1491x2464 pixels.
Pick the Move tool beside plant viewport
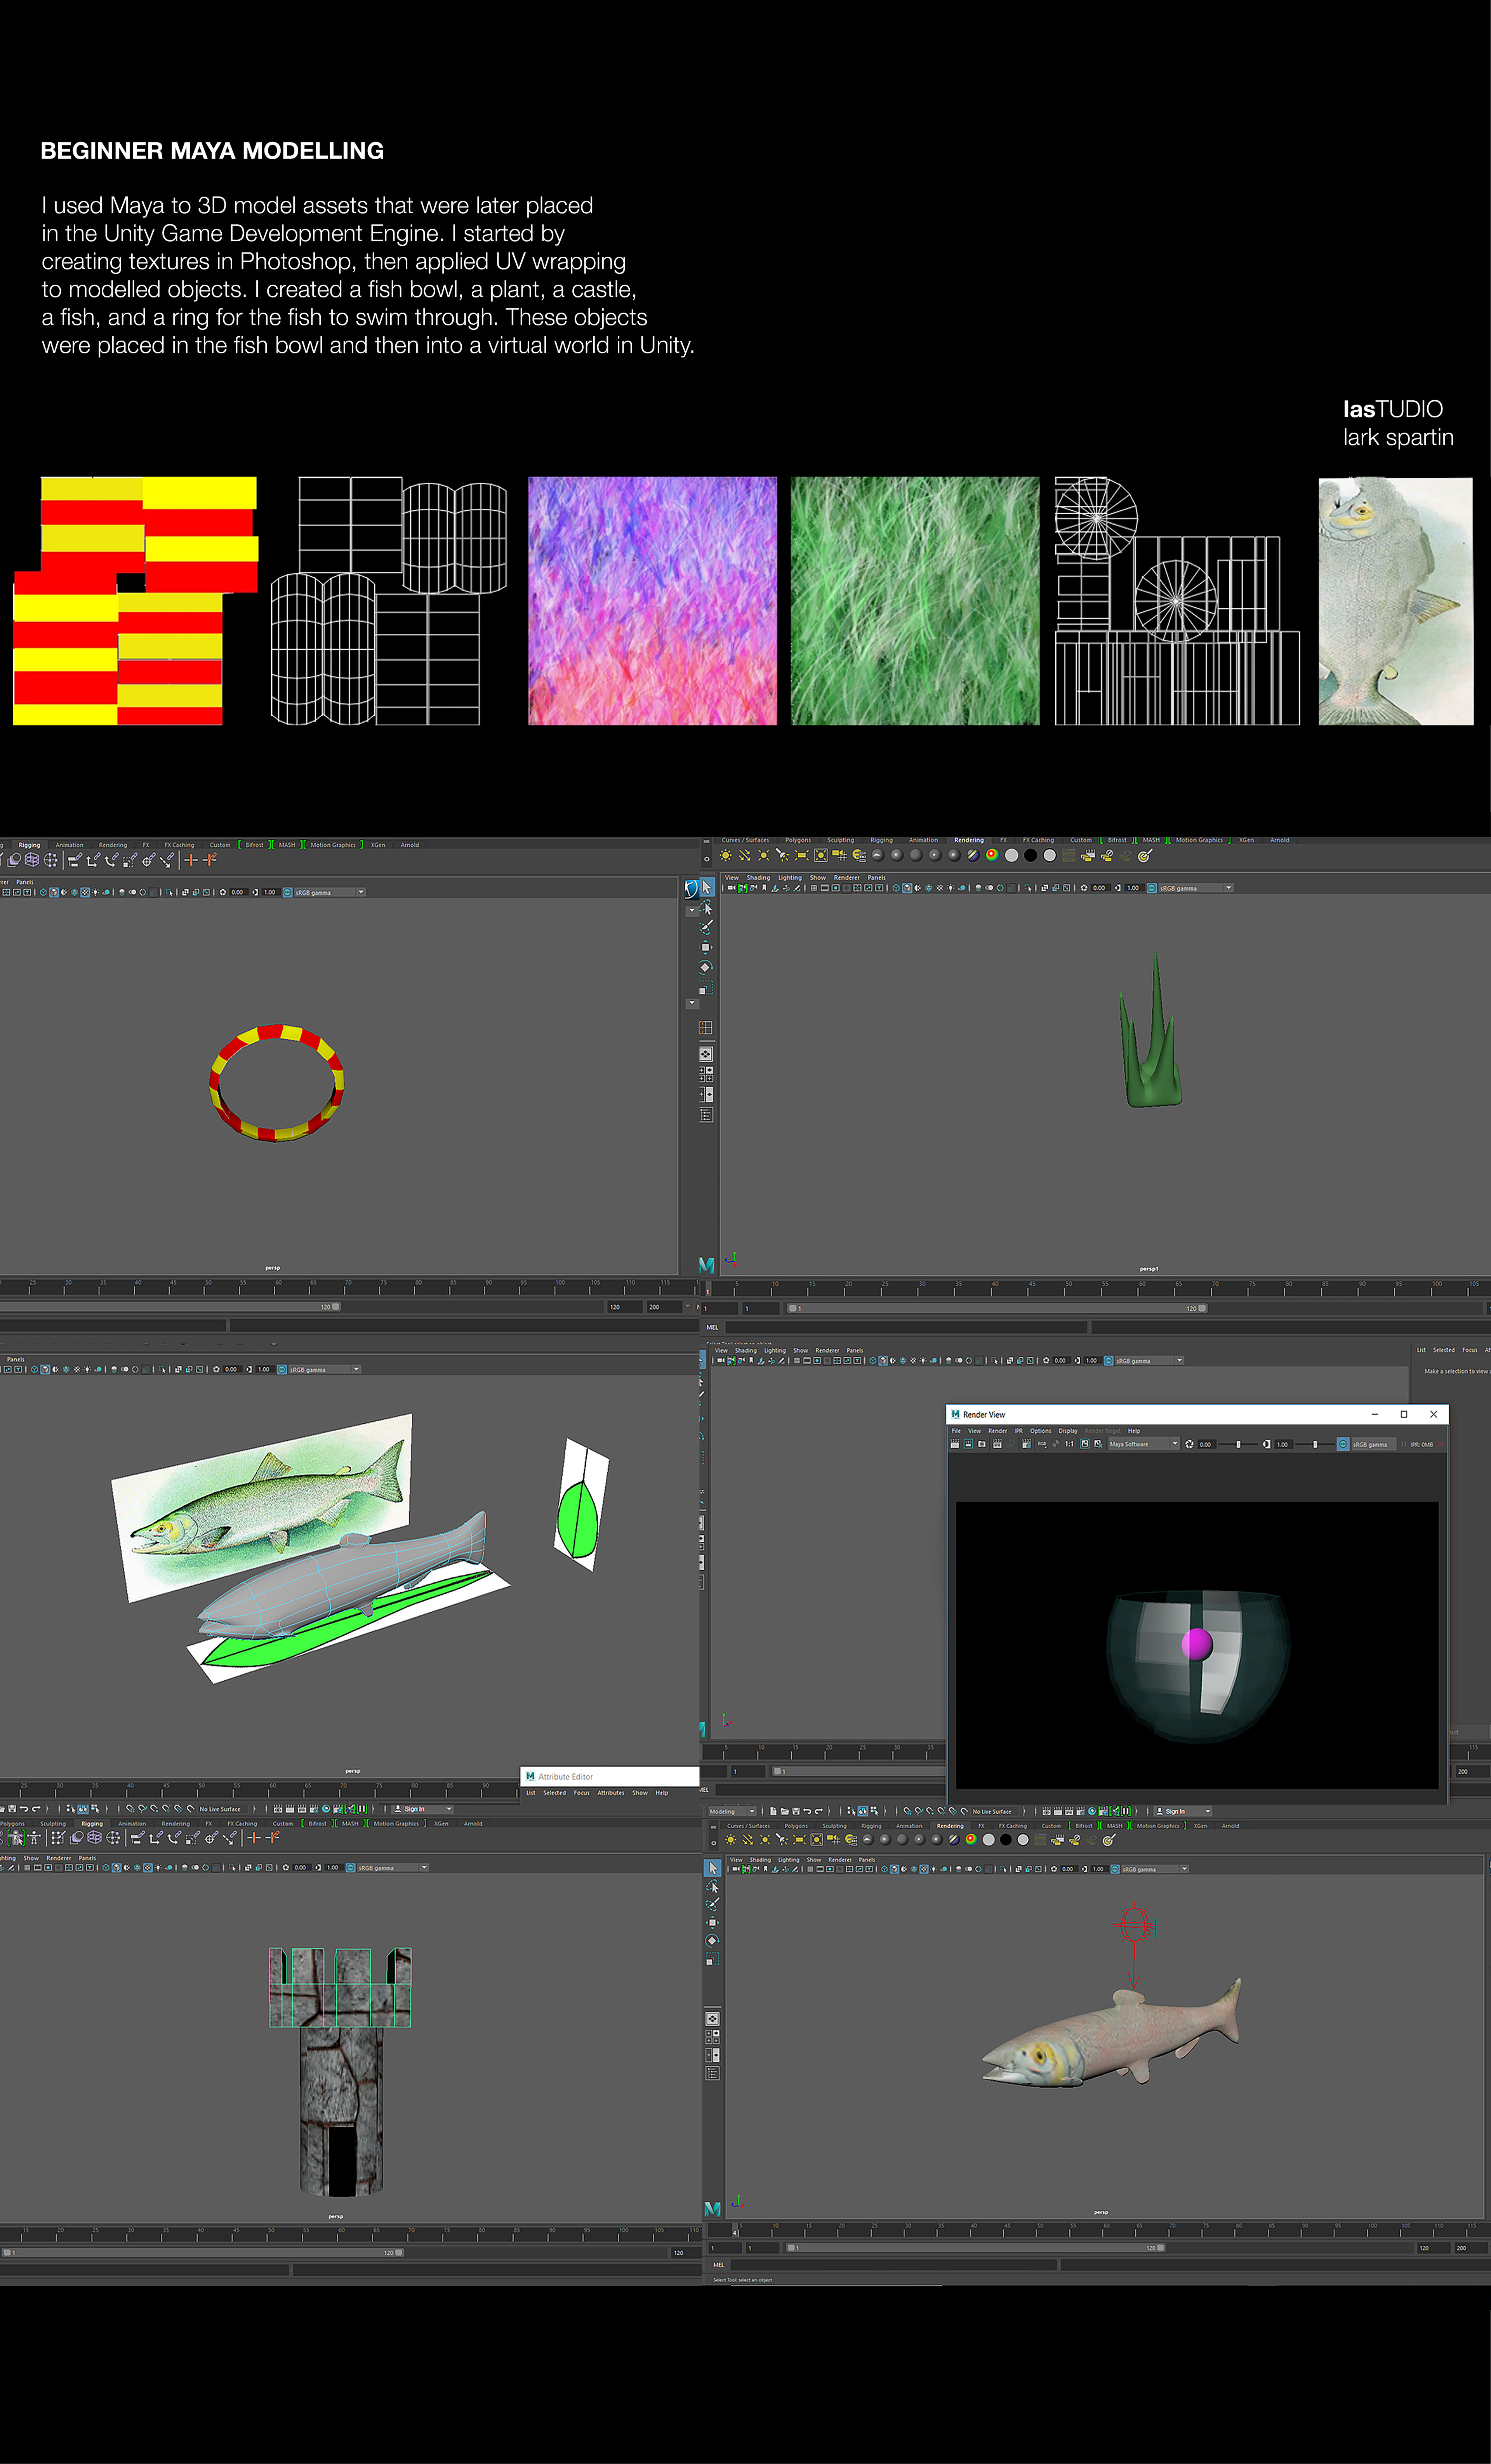706,947
